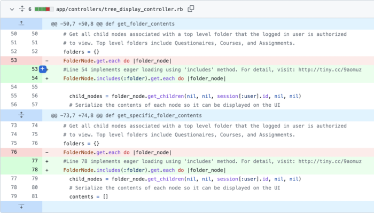Viewport: 374px width, 213px height.
Task: Click 'to view. Top level' comment line 75
Action: [179, 135]
